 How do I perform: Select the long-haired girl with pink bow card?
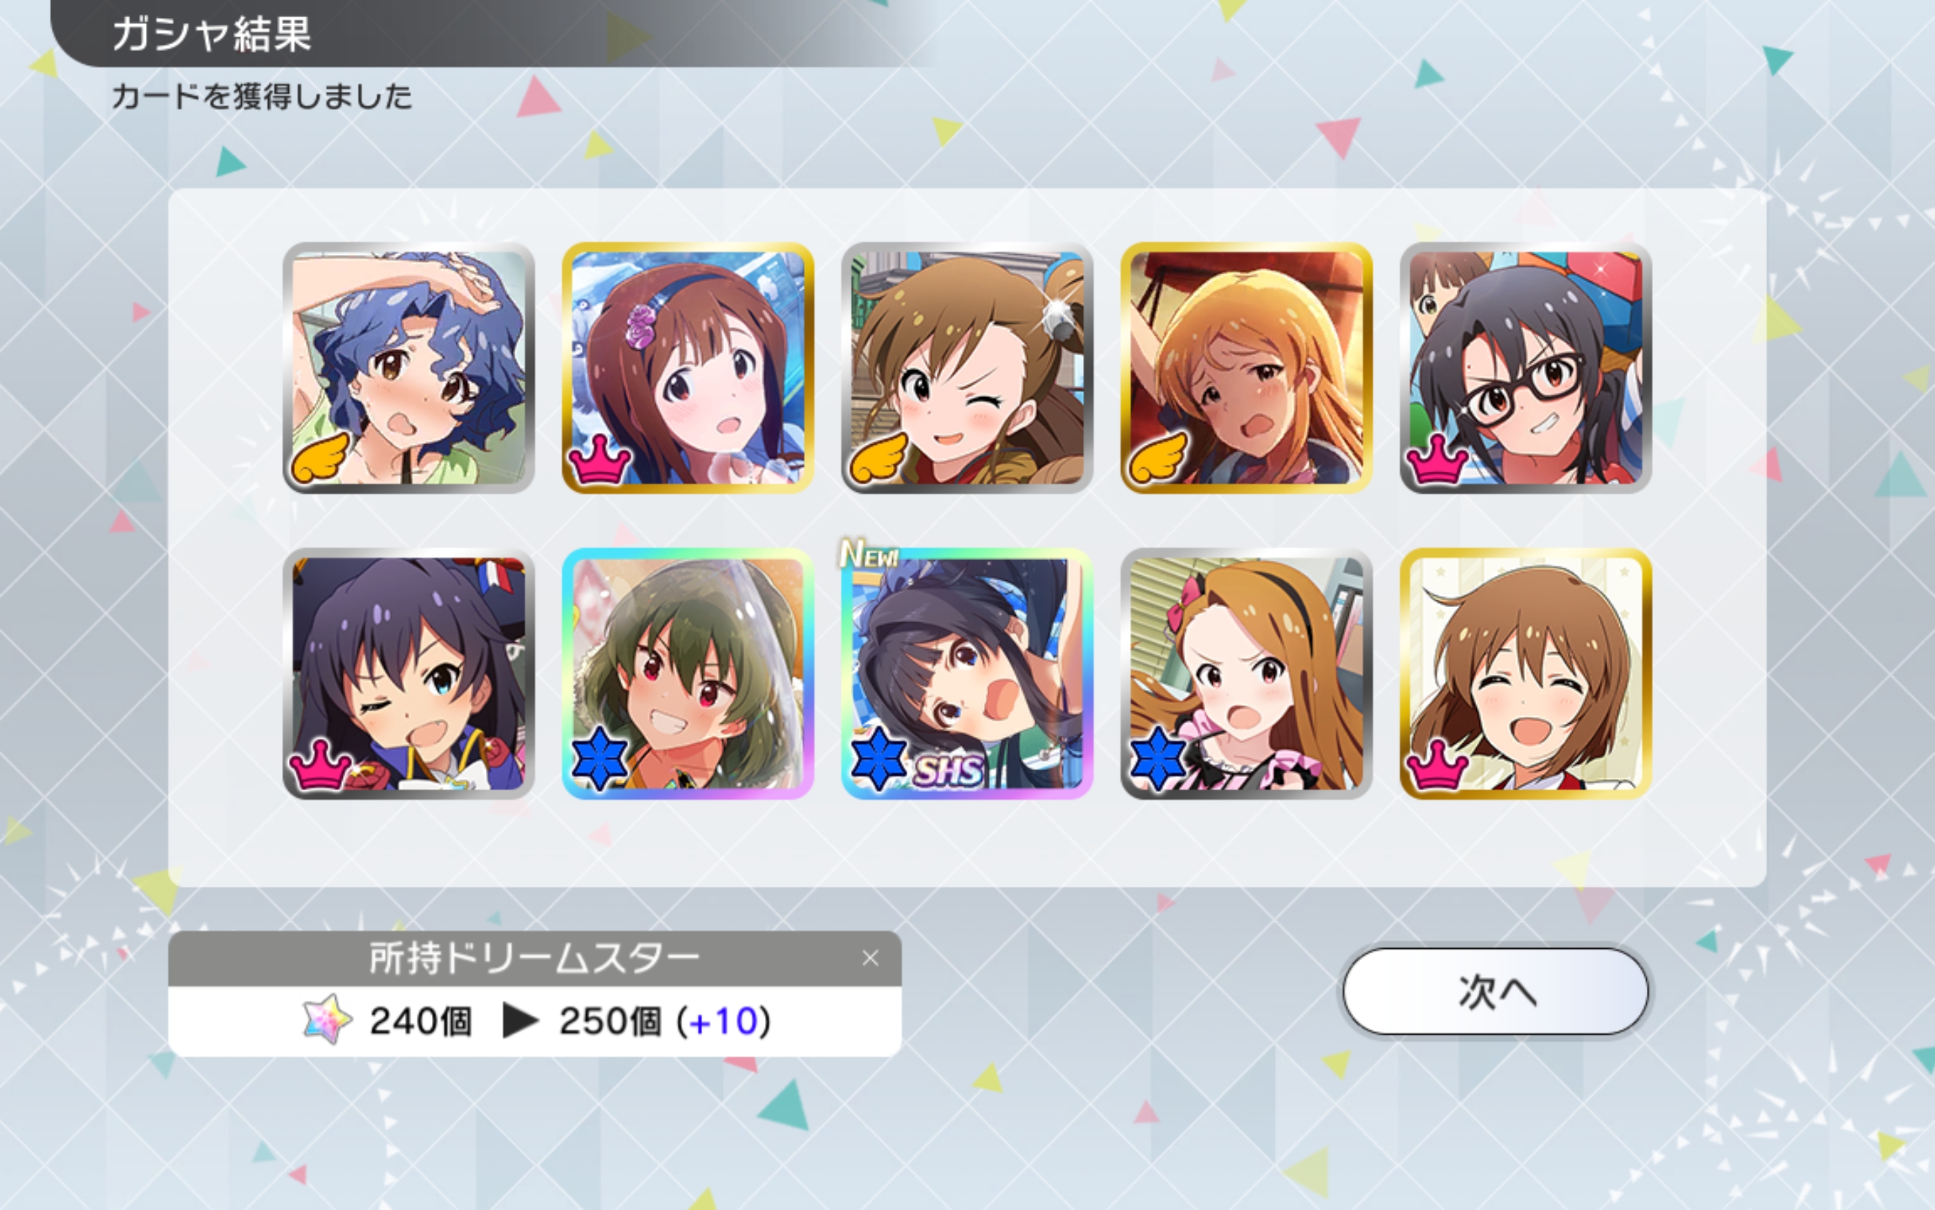point(1247,674)
